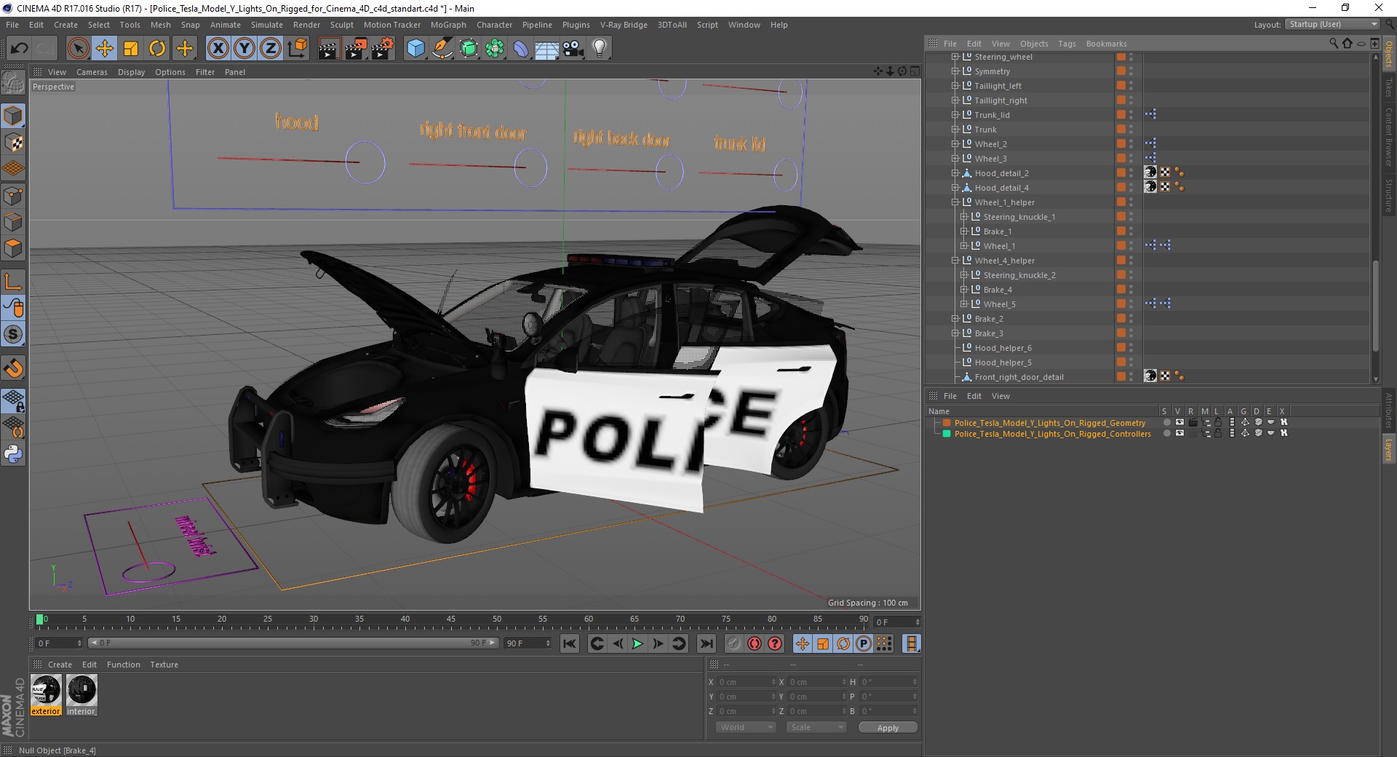This screenshot has width=1397, height=757.
Task: Collapse the Wheel_4_helper object
Action: pyautogui.click(x=955, y=261)
